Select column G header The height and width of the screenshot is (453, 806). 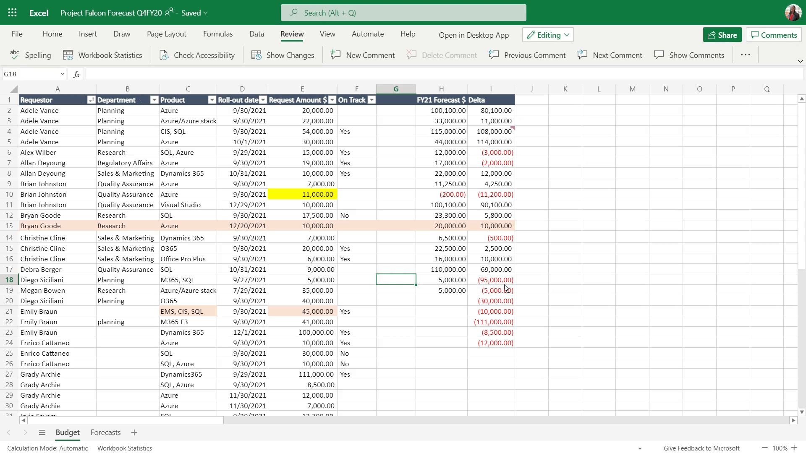tap(396, 89)
